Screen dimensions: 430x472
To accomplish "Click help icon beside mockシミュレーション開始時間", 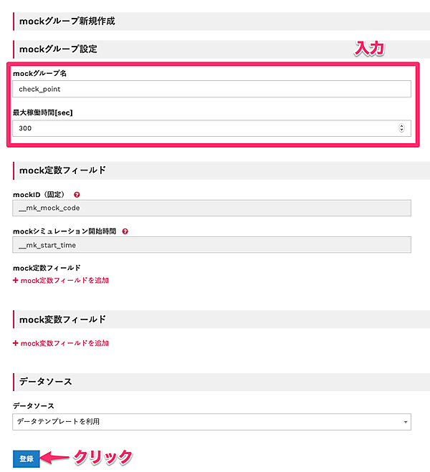I will 125,231.
